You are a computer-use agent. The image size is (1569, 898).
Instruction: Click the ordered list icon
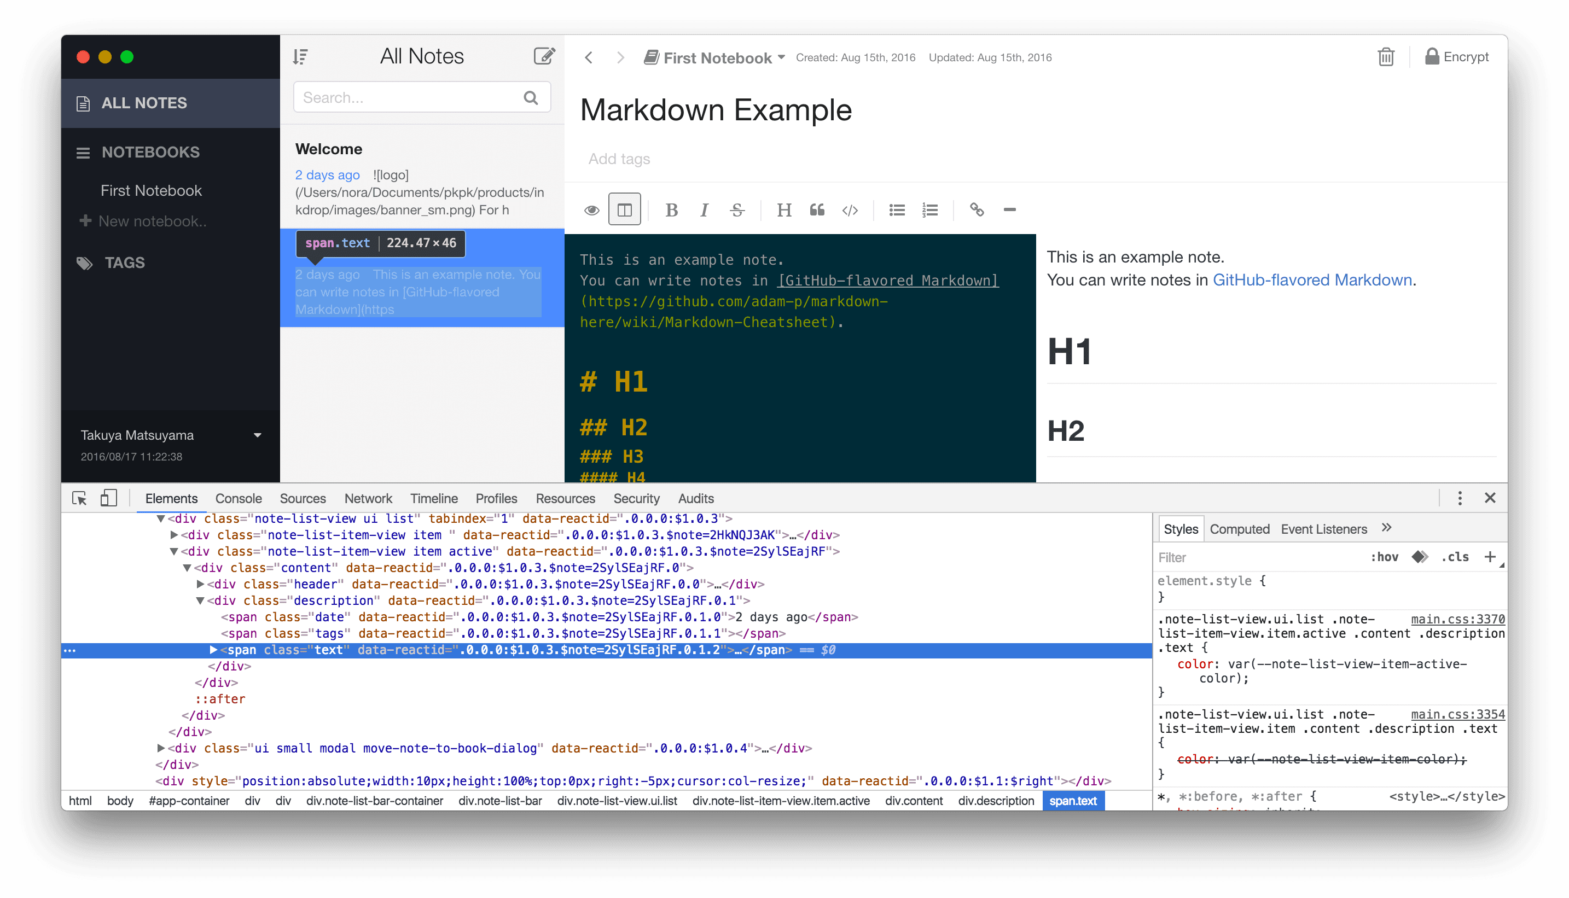[x=930, y=211]
